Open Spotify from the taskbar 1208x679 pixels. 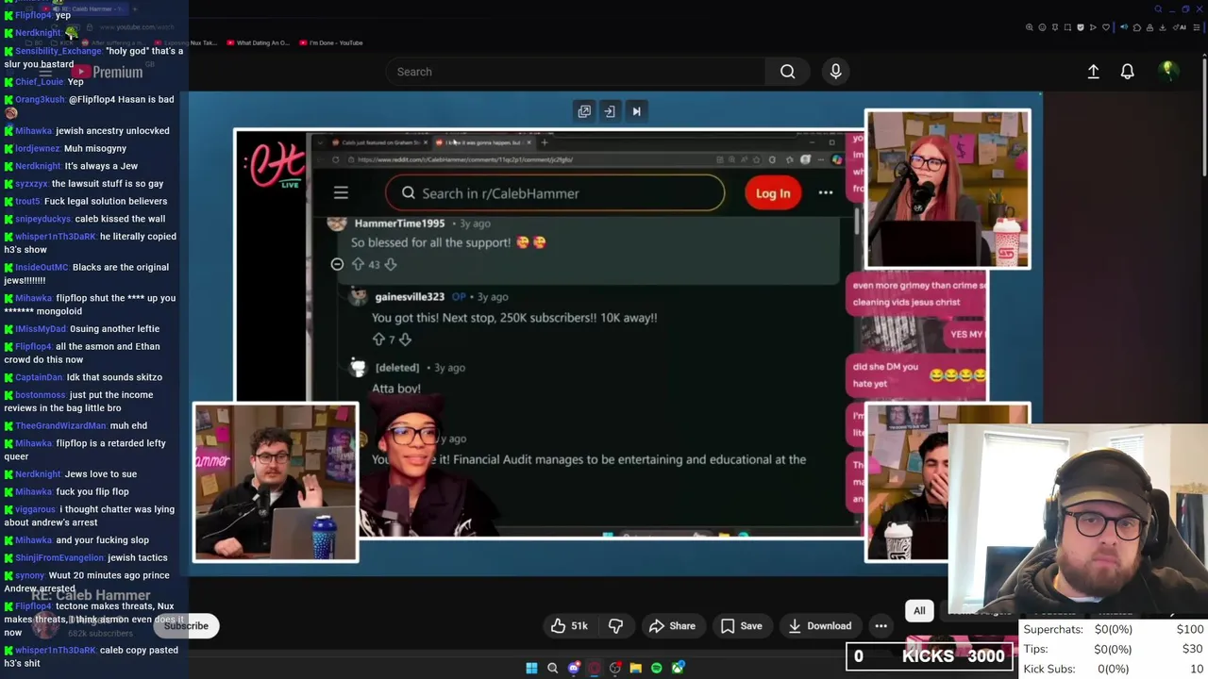[657, 668]
